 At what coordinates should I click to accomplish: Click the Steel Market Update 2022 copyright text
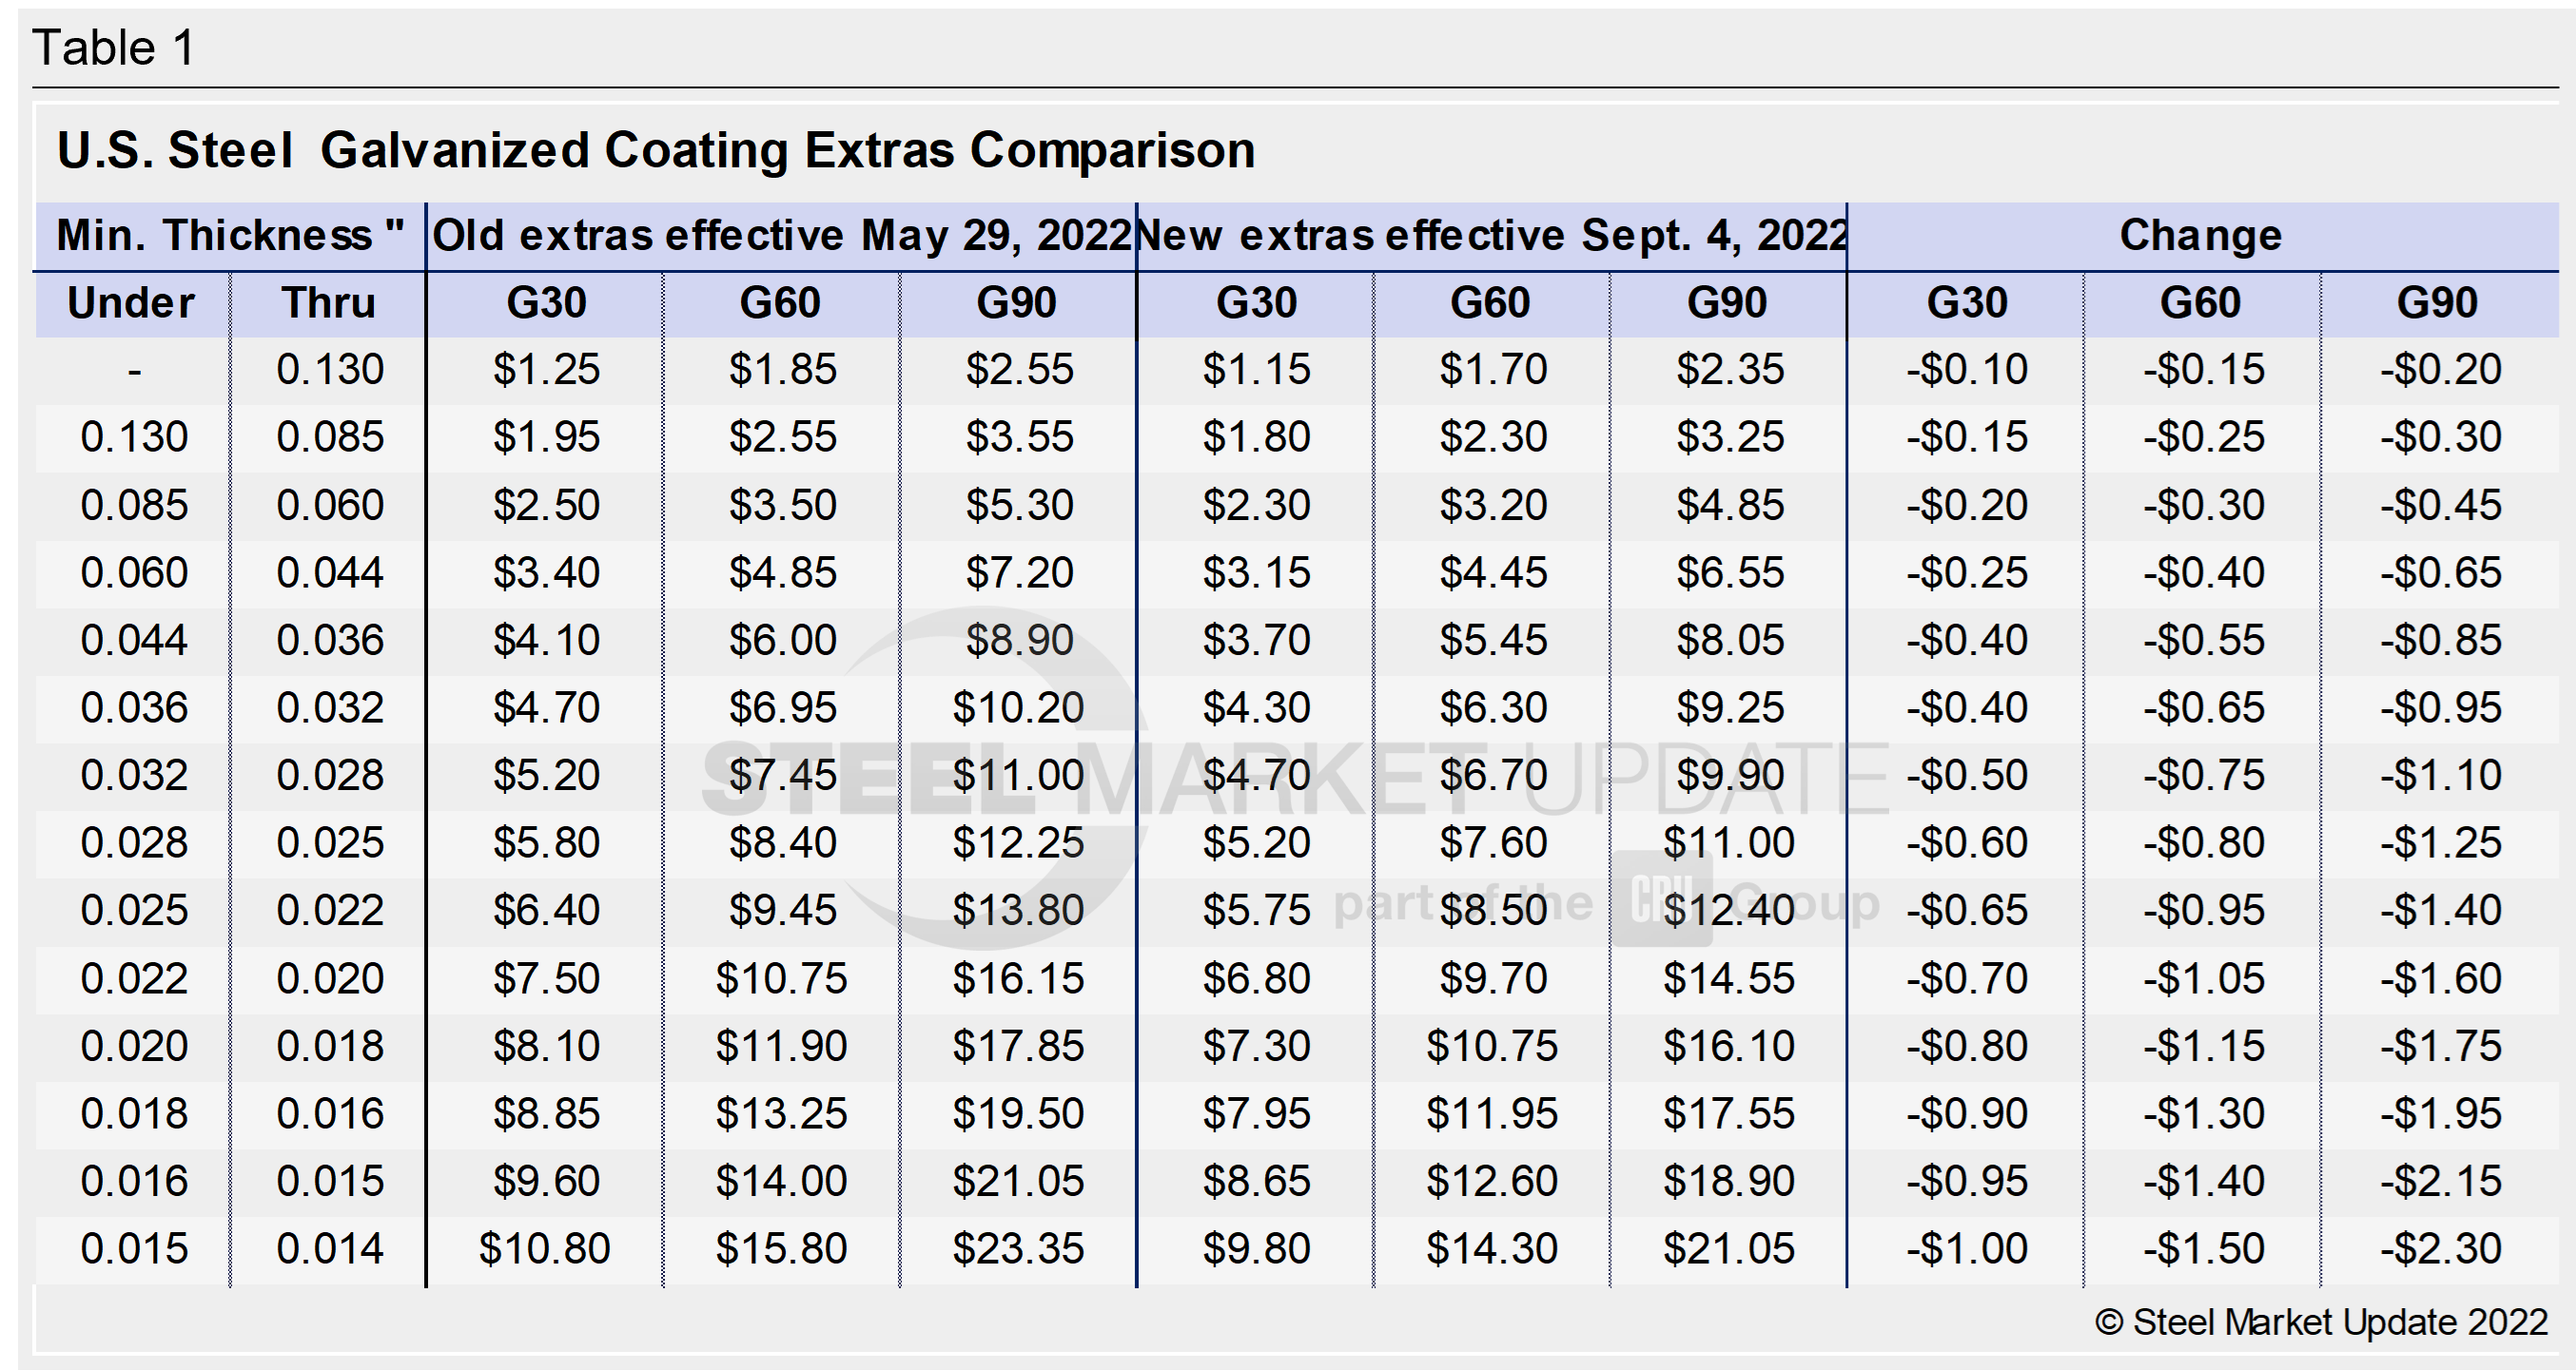[2320, 1323]
